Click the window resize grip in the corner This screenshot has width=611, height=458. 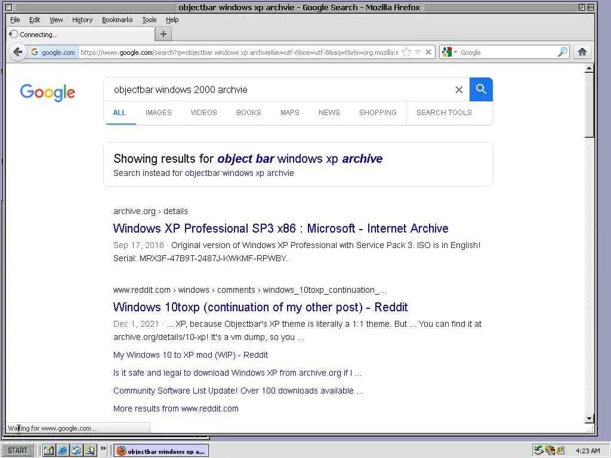click(590, 429)
